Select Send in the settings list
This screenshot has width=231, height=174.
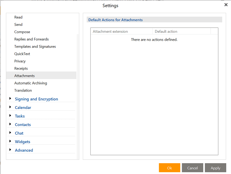18,24
